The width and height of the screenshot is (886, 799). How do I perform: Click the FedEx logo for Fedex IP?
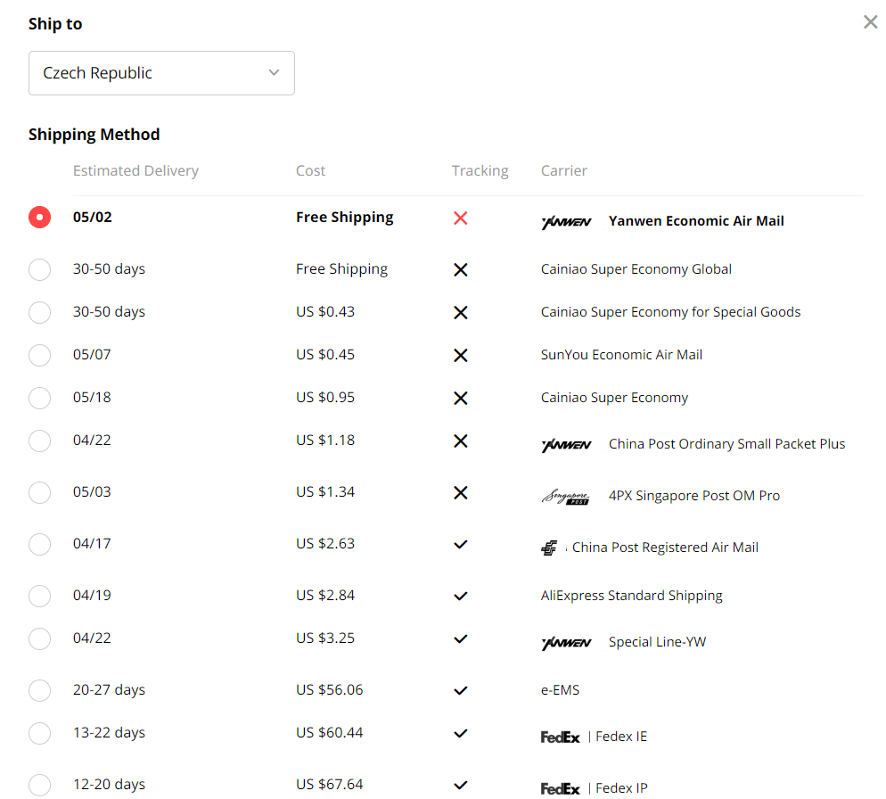click(x=560, y=788)
